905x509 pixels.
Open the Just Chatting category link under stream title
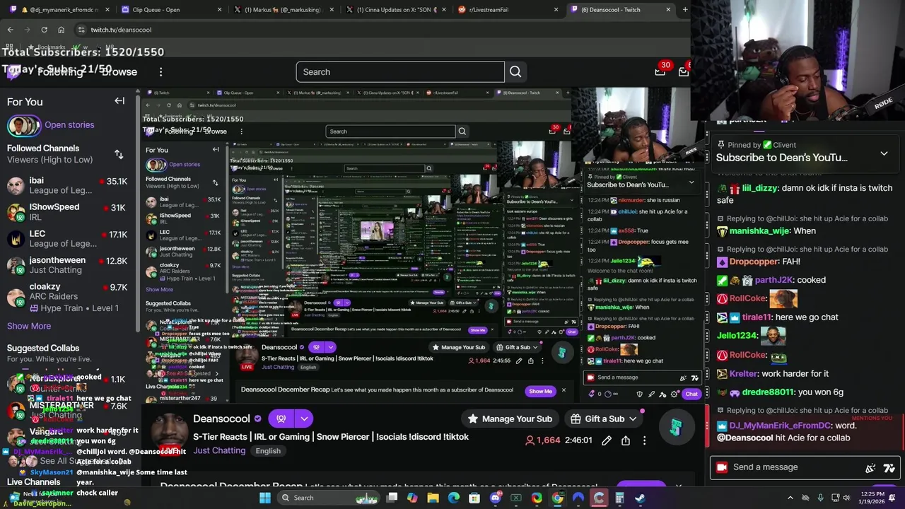click(x=219, y=450)
